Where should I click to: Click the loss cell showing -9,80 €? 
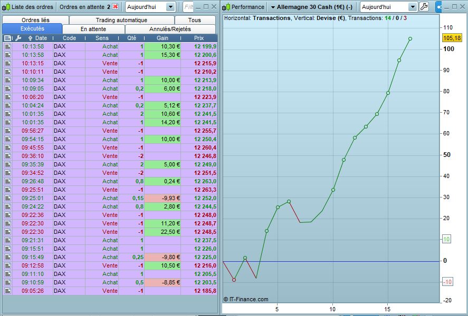163,257
